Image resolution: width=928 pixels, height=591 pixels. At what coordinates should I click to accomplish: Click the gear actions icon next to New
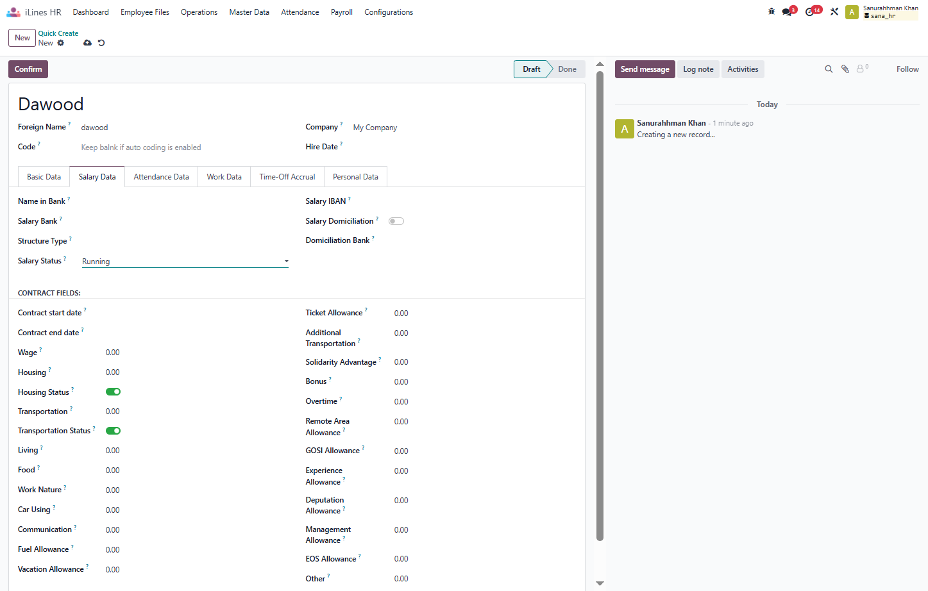[61, 43]
